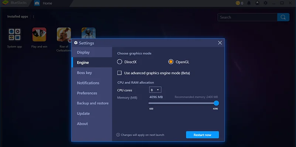Screen dimensions: 296x147
Task: Open the Update settings tab
Action: [x=92, y=114]
